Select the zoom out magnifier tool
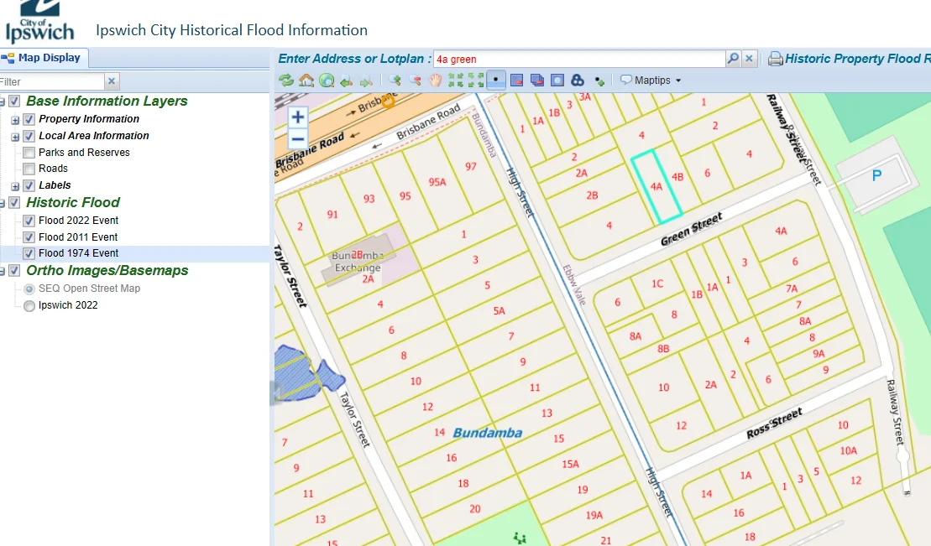This screenshot has width=931, height=546. click(x=416, y=81)
